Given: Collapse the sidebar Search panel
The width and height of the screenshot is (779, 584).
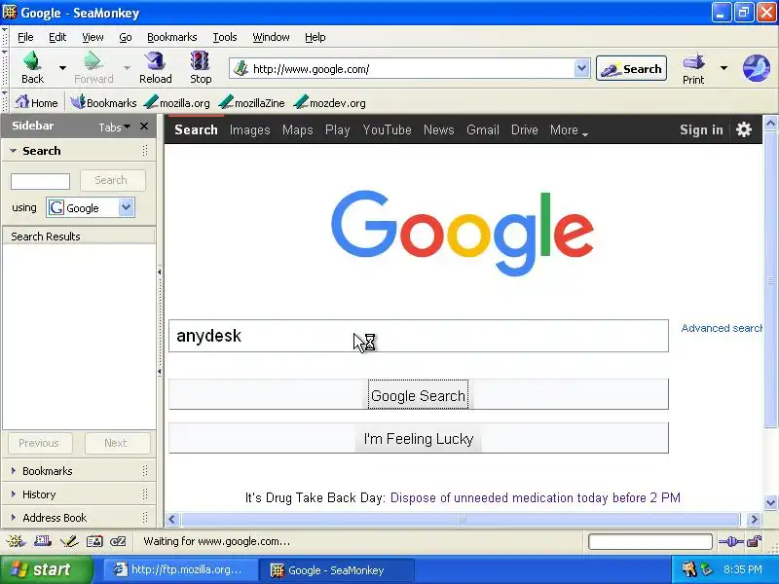Looking at the screenshot, I should (14, 151).
